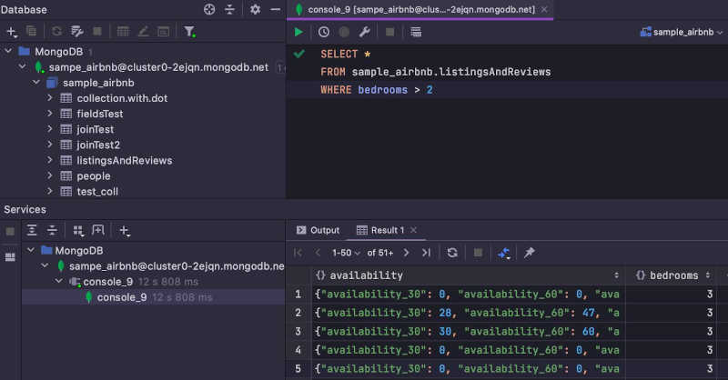
Task: Pin the result tab with pin icon
Action: click(x=530, y=253)
